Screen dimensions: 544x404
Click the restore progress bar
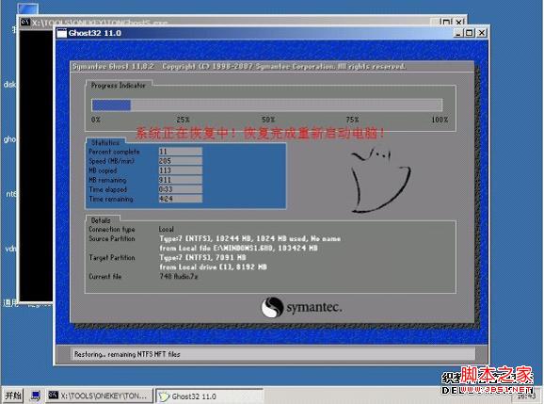point(267,105)
